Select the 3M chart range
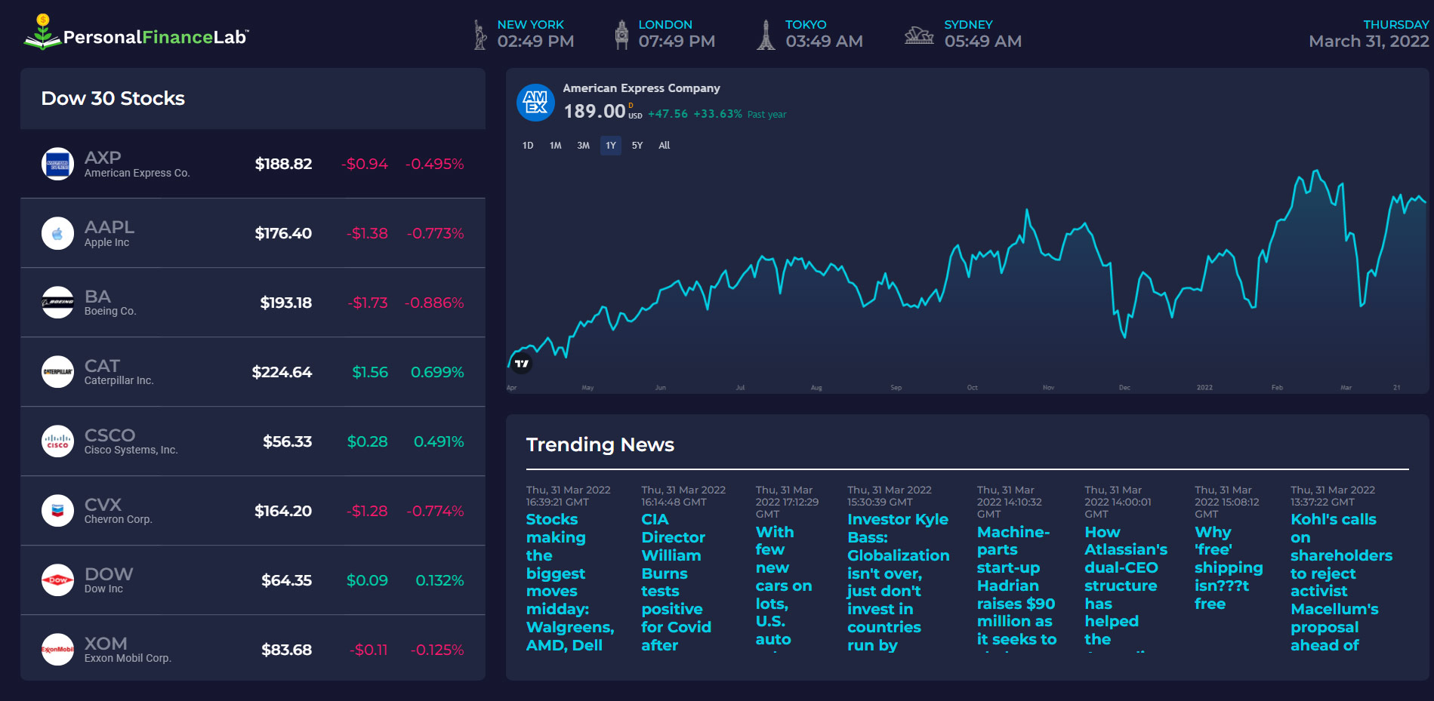1434x701 pixels. 583,146
